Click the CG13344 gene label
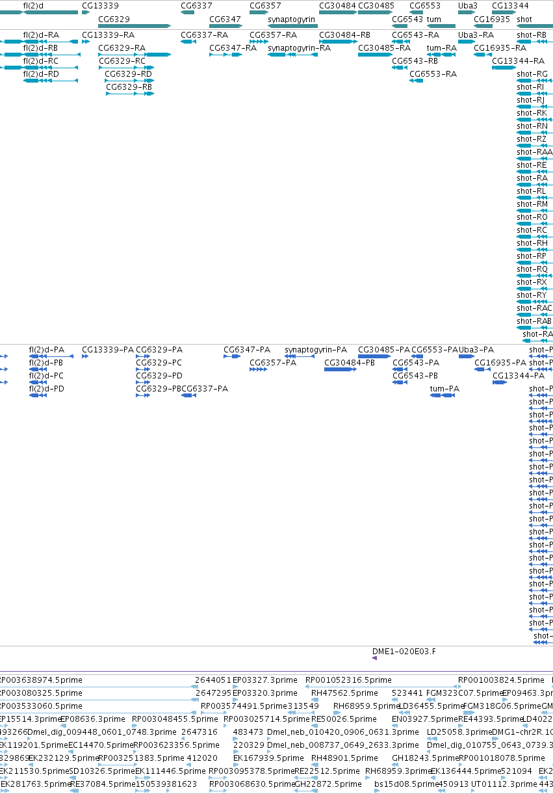Image resolution: width=553 pixels, height=794 pixels. [510, 6]
